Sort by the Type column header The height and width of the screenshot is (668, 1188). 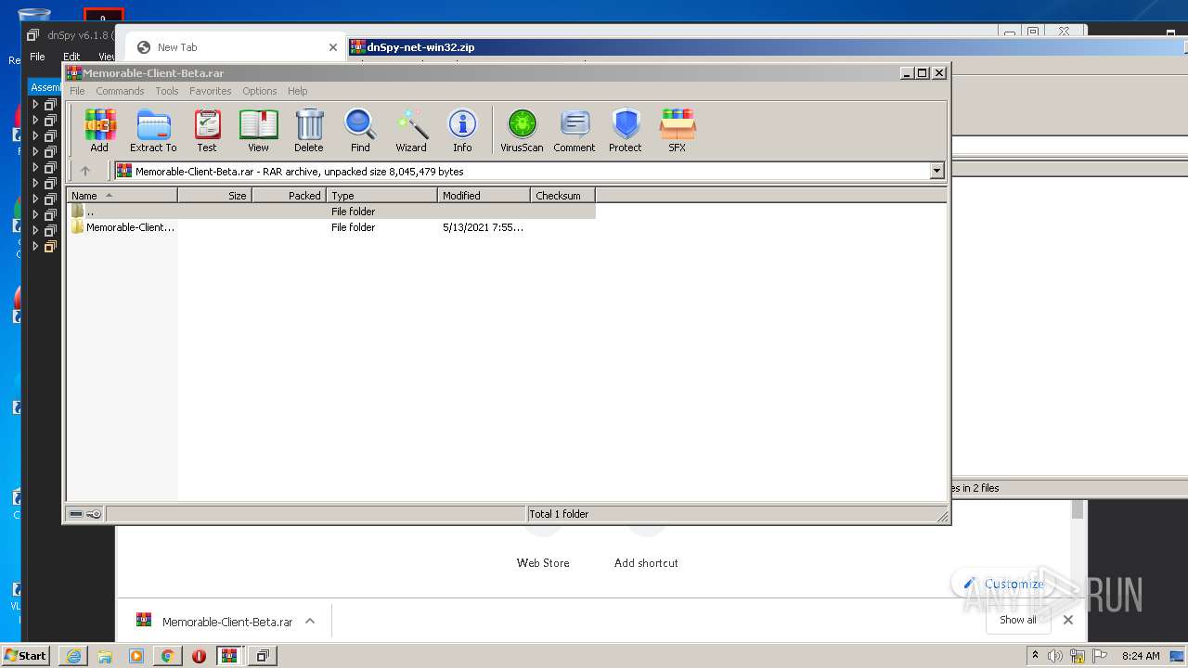[x=381, y=196]
